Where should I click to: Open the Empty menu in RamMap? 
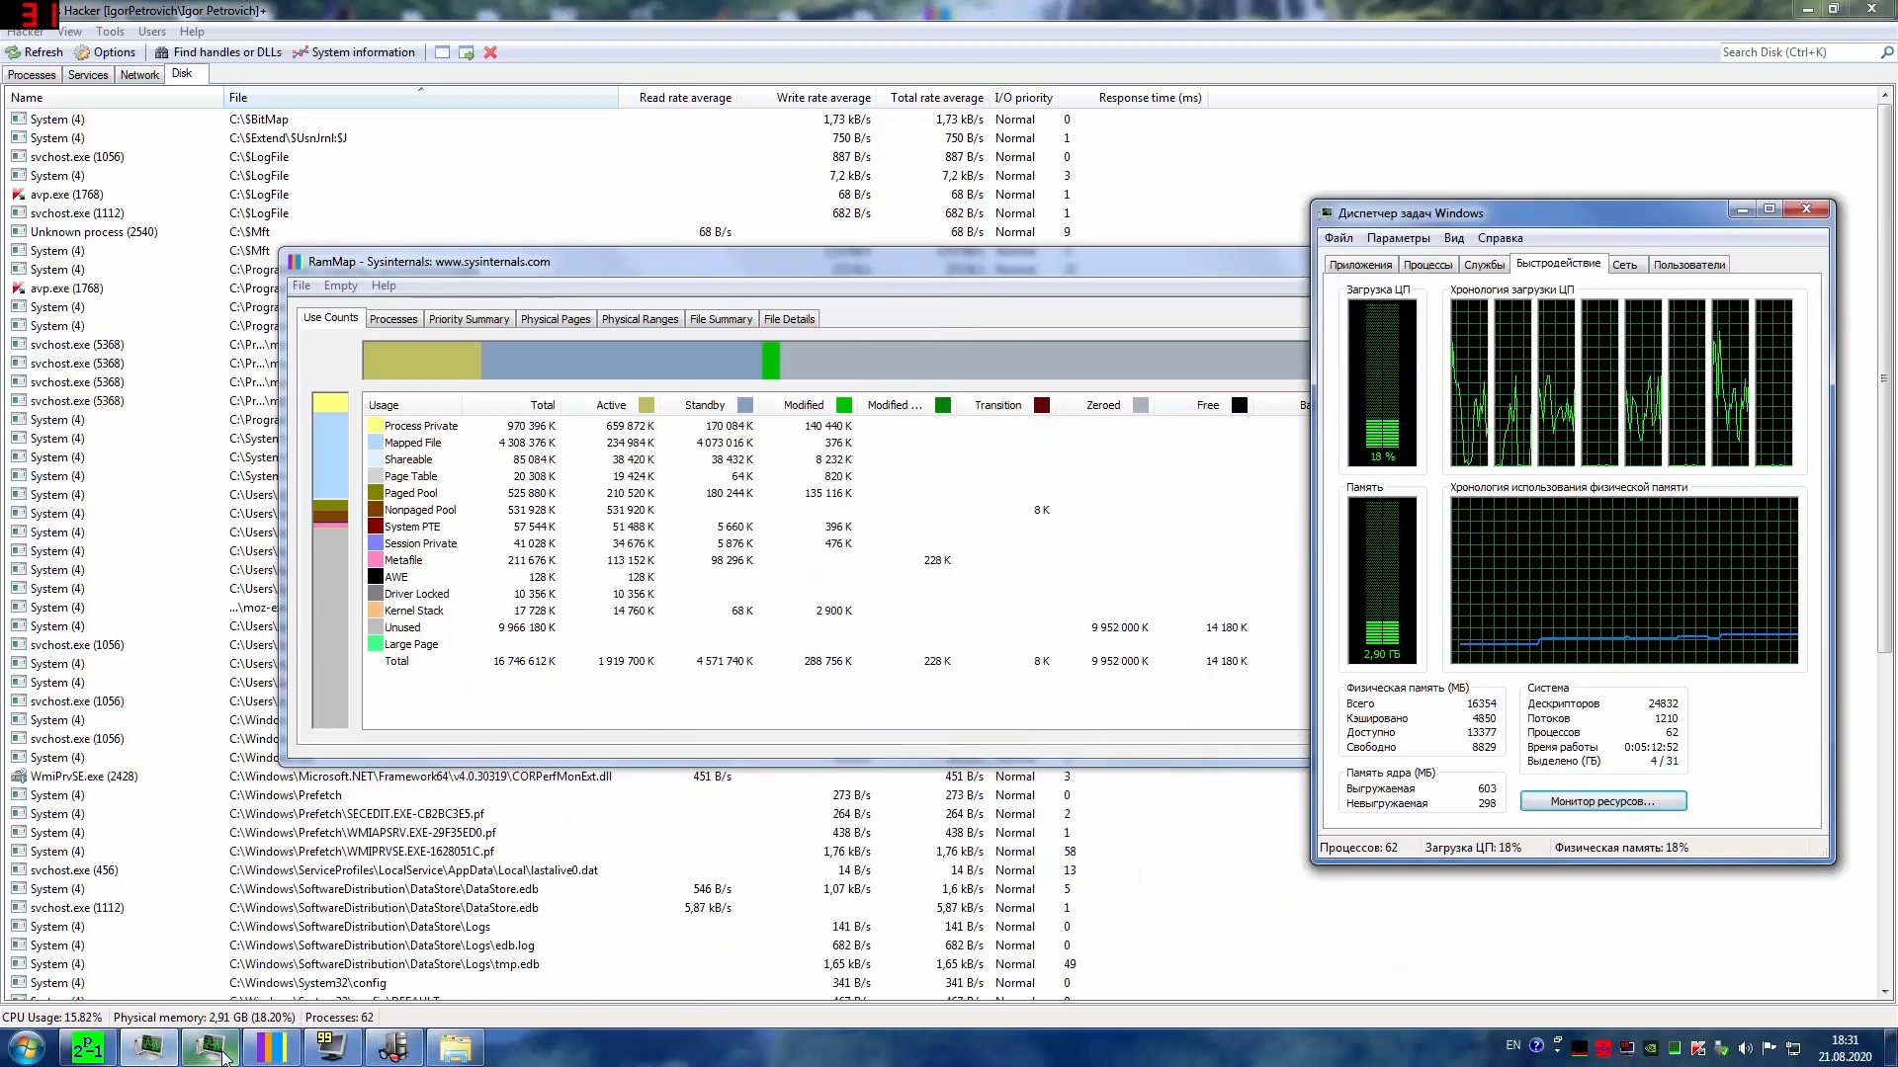coord(340,286)
